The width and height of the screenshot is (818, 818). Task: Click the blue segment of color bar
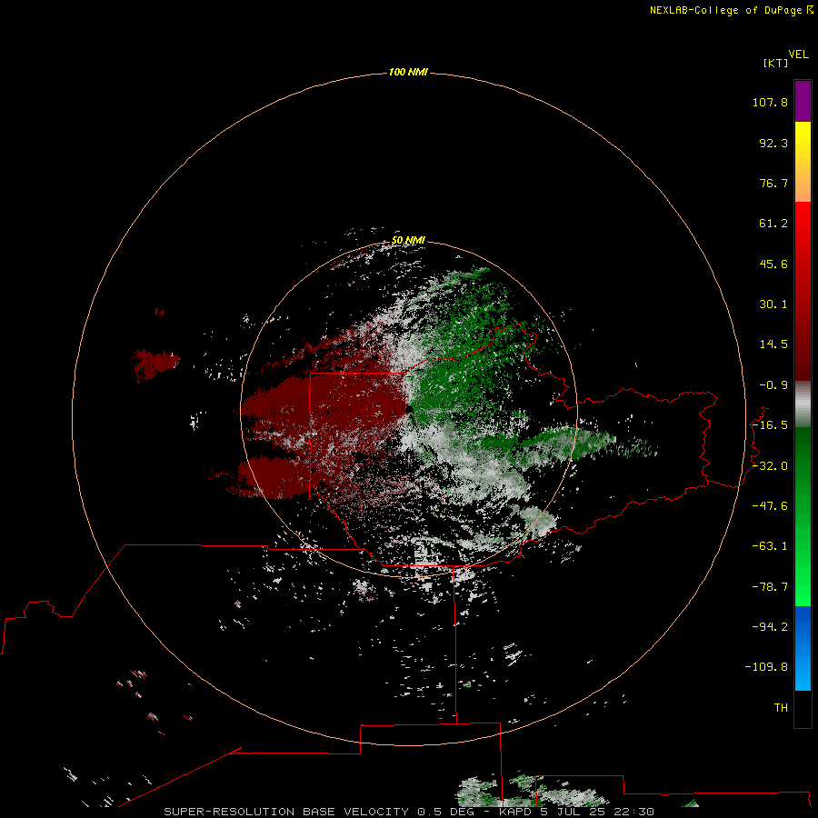803,648
